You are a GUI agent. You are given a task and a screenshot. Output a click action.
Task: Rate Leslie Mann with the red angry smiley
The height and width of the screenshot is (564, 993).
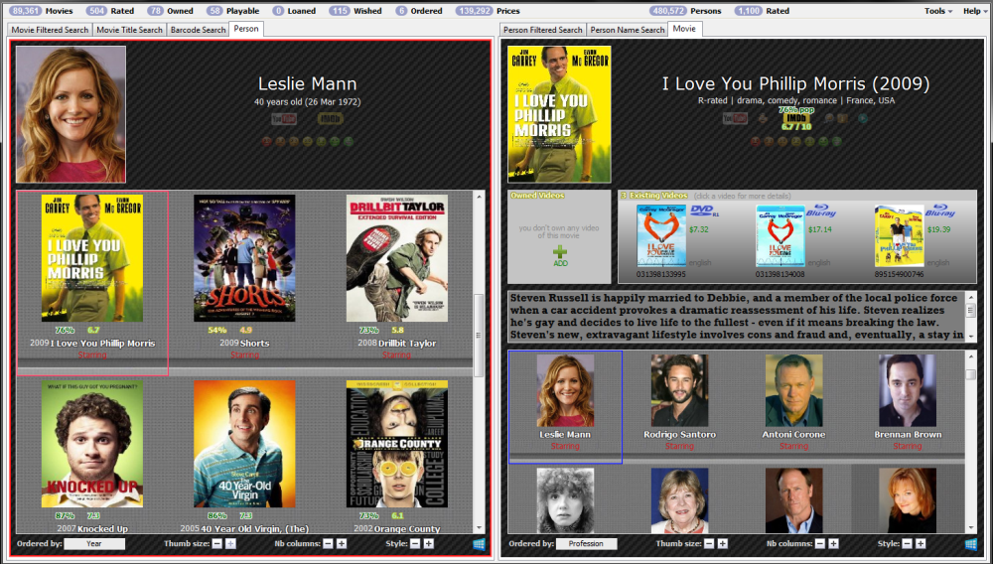coord(266,142)
